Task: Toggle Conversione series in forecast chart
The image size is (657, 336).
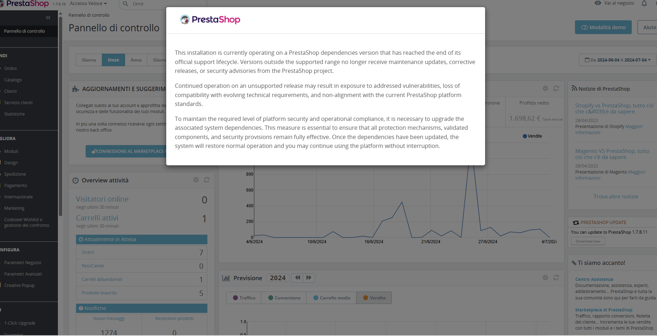Action: (x=284, y=298)
